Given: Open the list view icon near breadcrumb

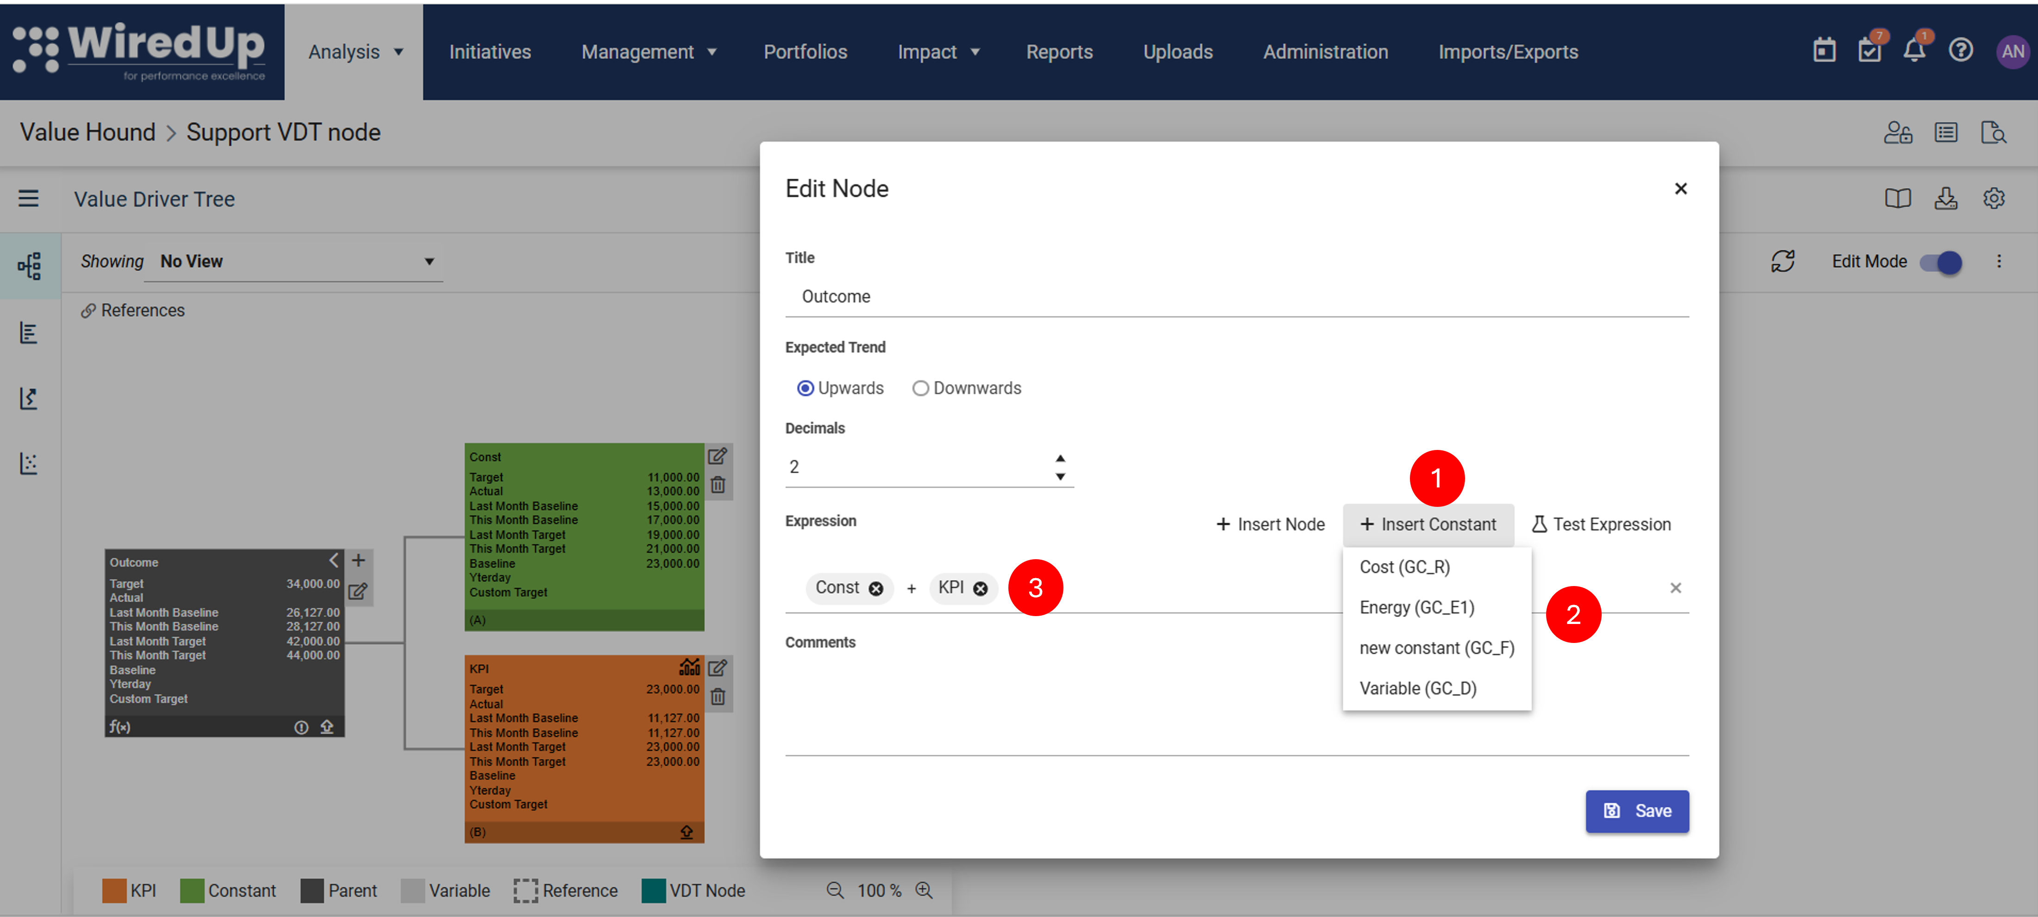Looking at the screenshot, I should (1945, 132).
